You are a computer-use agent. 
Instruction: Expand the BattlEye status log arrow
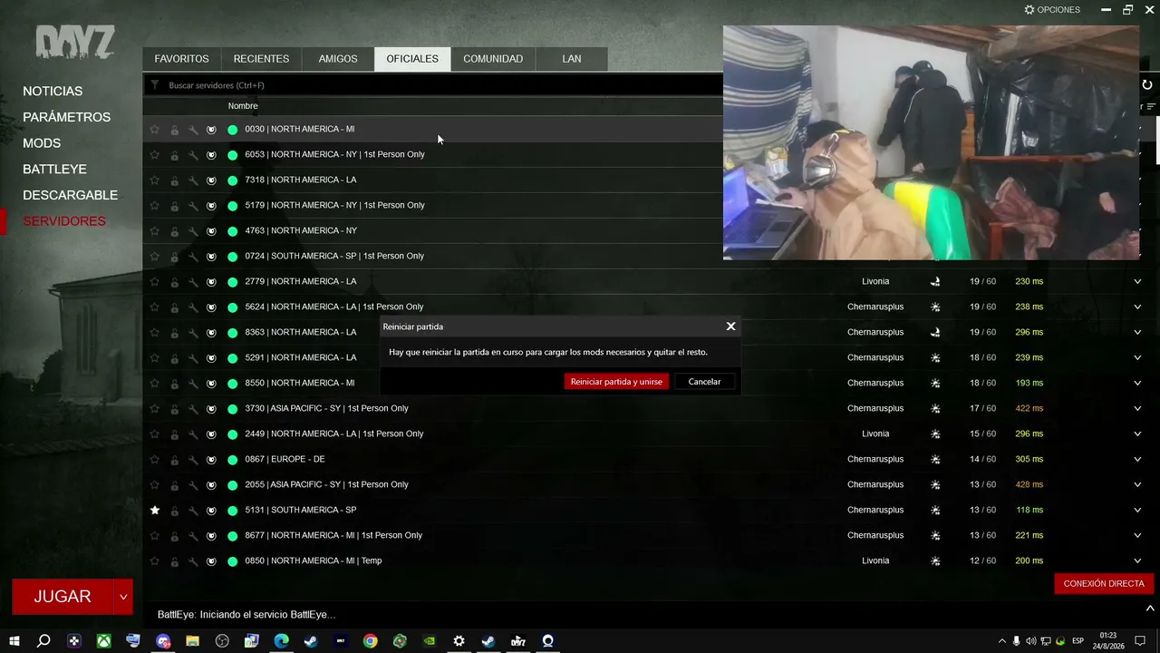point(1150,609)
